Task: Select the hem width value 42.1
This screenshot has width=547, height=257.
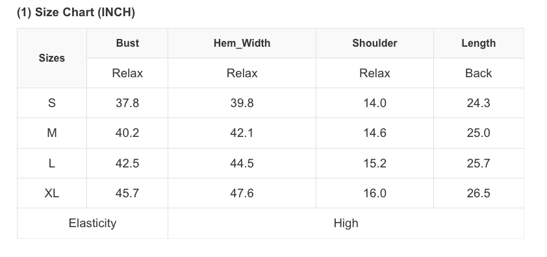Action: pos(242,133)
